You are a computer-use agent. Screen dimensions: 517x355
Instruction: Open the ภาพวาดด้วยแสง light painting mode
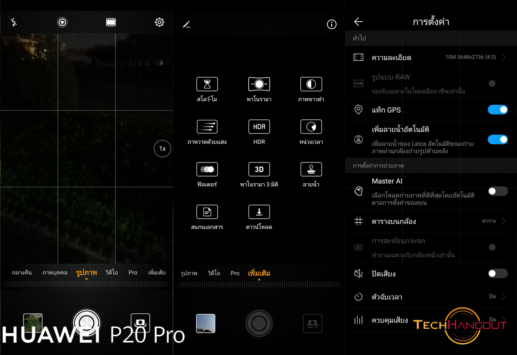tap(207, 127)
